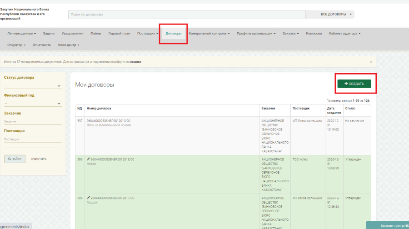This screenshot has height=229, width=409.
Task: Click into the contracts search field
Action: tap(186, 15)
